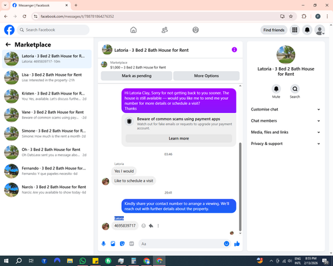Open the Latoria conversation in the list

coord(47,59)
